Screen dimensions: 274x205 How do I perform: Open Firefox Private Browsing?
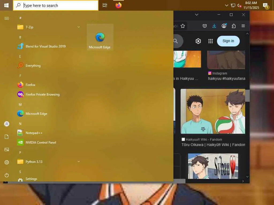[49, 94]
